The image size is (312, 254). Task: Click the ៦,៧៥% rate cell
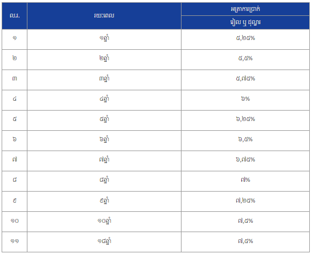click(245, 161)
